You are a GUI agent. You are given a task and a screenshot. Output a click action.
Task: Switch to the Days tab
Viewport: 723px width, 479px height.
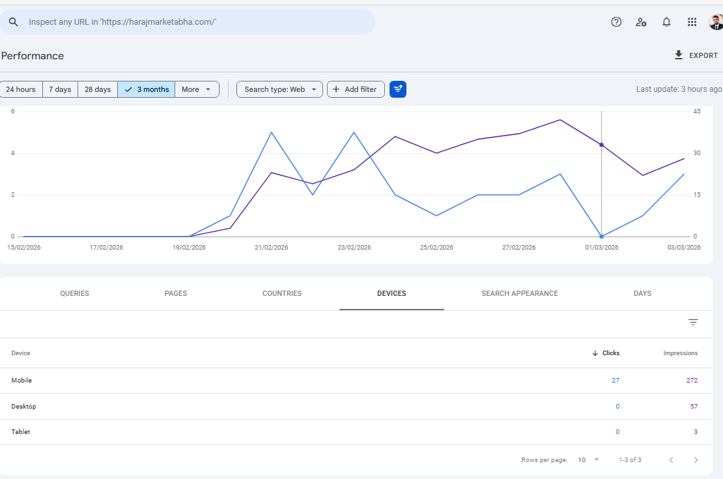[642, 293]
